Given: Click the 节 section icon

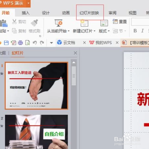Looking at the screenshot, I should pyautogui.click(x=115, y=31).
